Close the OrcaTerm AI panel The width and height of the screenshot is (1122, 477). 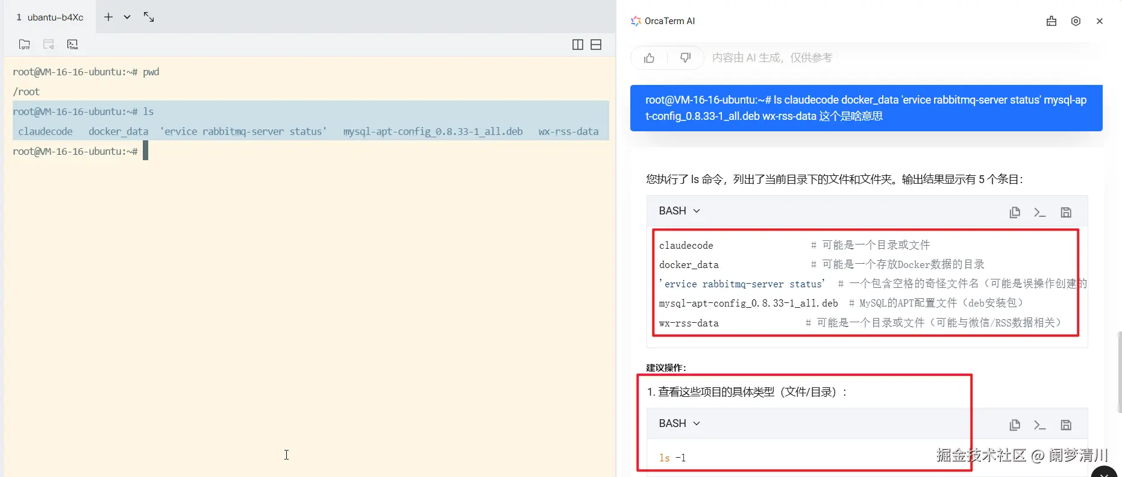pyautogui.click(x=1100, y=21)
